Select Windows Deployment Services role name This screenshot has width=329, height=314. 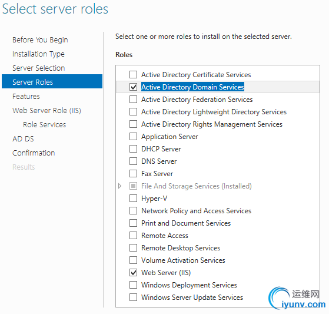[x=189, y=285]
